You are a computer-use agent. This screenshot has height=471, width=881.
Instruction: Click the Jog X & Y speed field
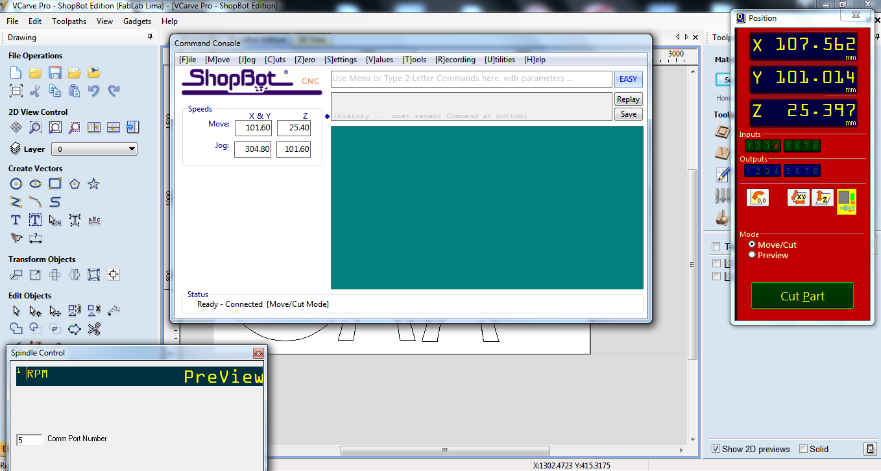[x=253, y=149]
